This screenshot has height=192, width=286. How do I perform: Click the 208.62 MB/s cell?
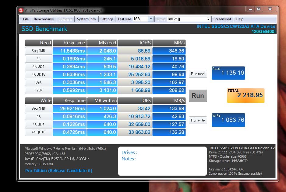[169, 90]
